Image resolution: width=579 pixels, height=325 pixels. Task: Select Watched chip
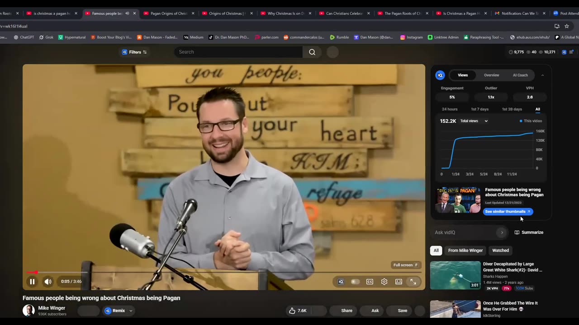click(500, 251)
